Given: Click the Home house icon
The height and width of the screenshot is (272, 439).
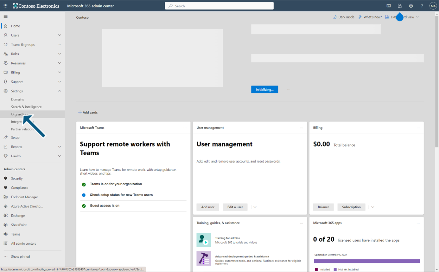Looking at the screenshot, I should 5,26.
